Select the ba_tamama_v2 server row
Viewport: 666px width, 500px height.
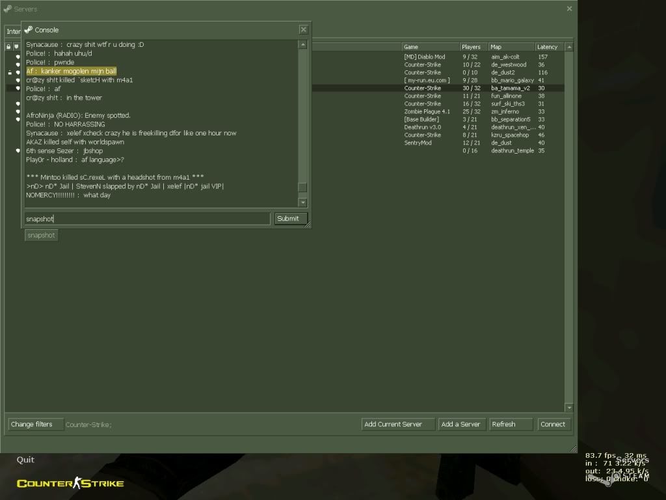pyautogui.click(x=438, y=88)
